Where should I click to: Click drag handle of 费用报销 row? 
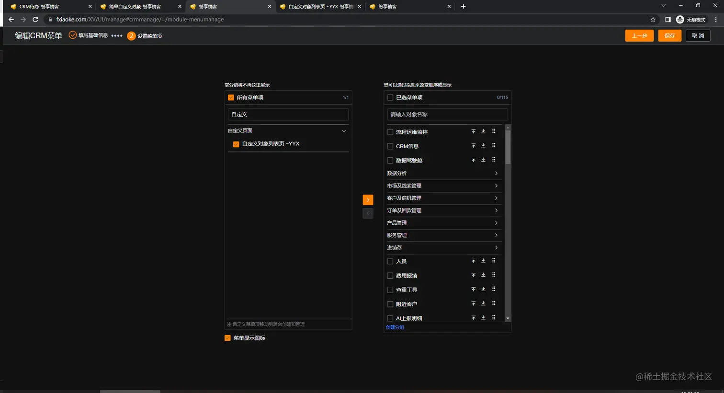494,275
